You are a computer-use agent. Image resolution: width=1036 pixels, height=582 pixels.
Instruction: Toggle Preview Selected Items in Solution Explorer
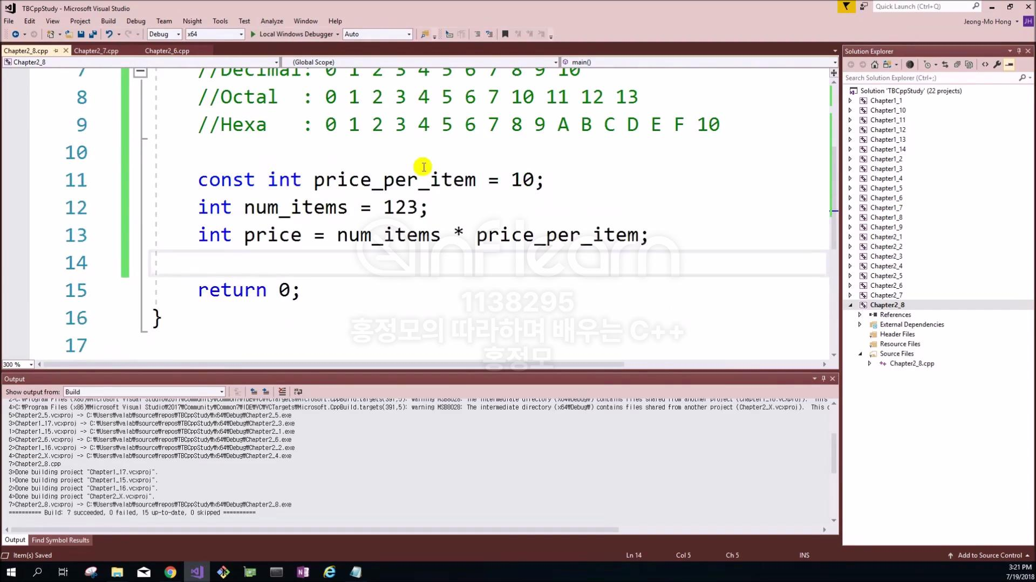coord(1010,65)
